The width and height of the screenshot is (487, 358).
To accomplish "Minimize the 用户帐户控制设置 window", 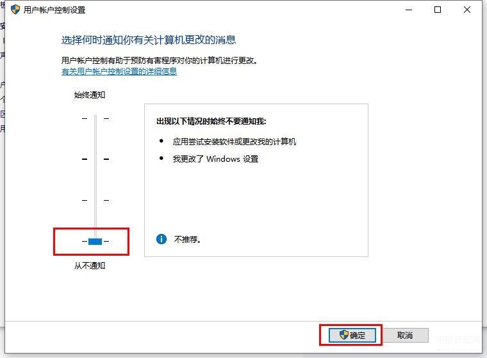I will (x=409, y=10).
